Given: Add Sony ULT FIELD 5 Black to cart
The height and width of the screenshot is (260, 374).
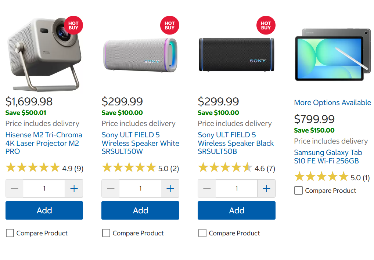Looking at the screenshot, I should 237,210.
